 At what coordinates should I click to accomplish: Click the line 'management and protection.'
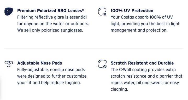tap(139, 30)
